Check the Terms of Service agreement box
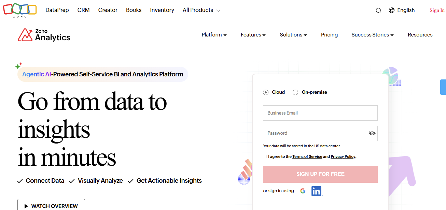 265,156
